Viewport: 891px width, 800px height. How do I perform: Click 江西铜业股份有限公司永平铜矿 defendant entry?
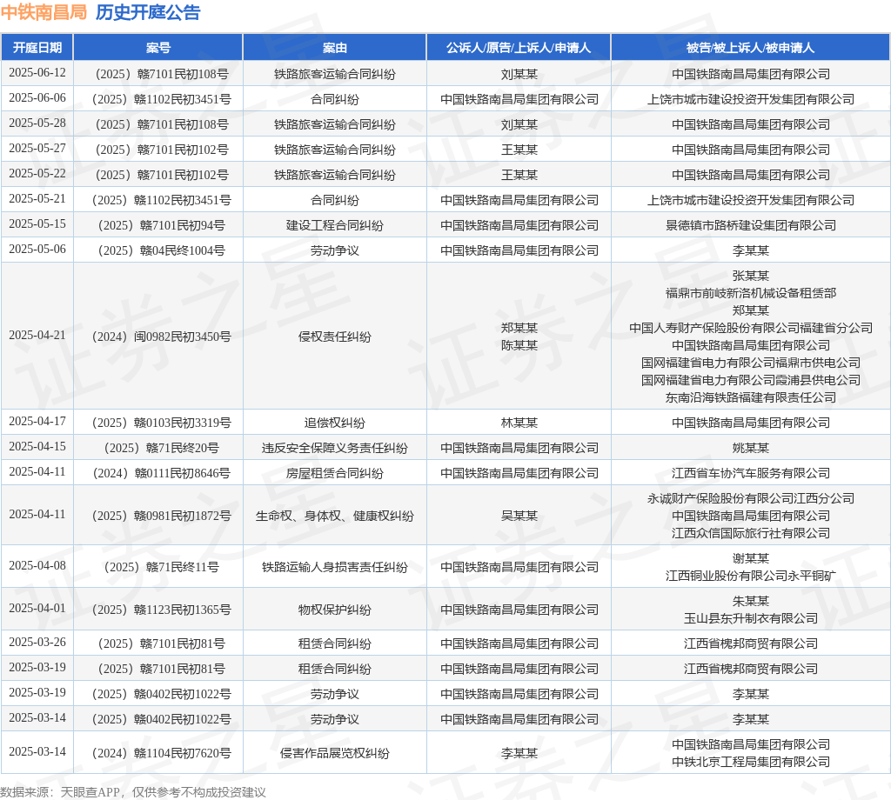coord(750,576)
